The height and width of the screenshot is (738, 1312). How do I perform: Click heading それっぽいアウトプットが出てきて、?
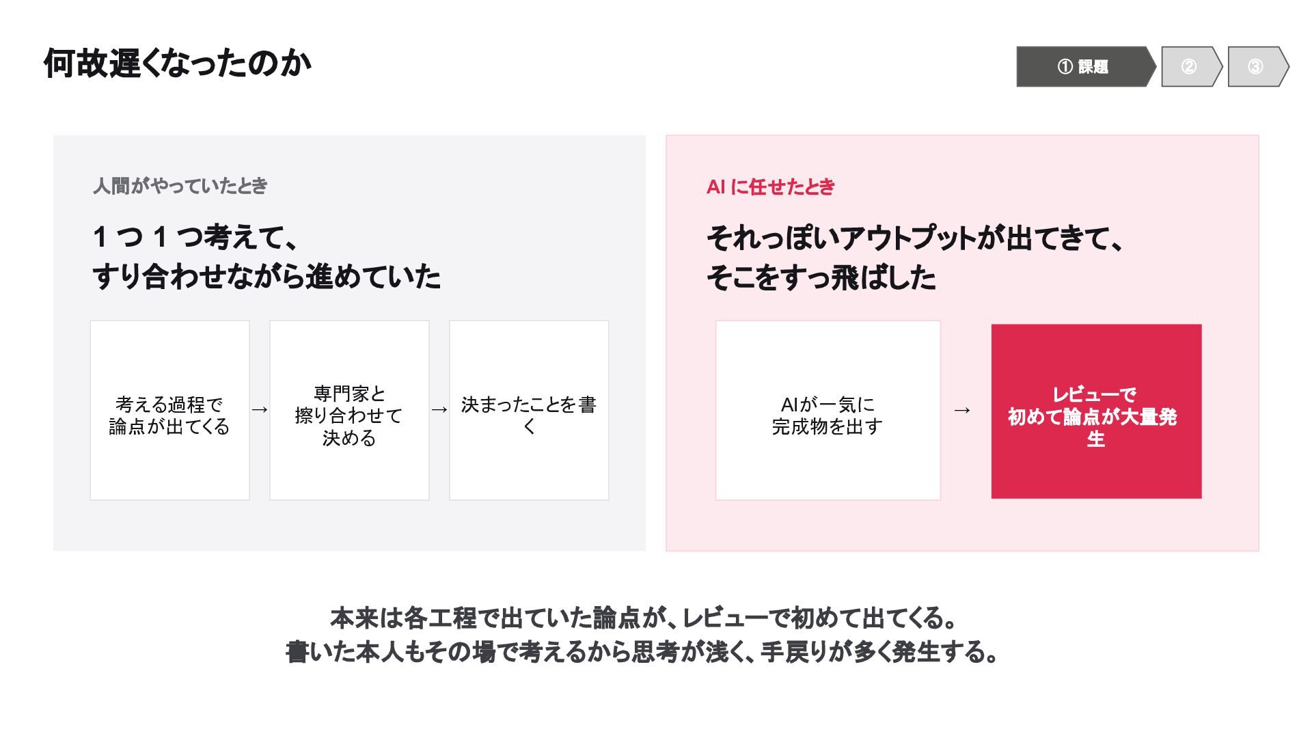point(915,238)
